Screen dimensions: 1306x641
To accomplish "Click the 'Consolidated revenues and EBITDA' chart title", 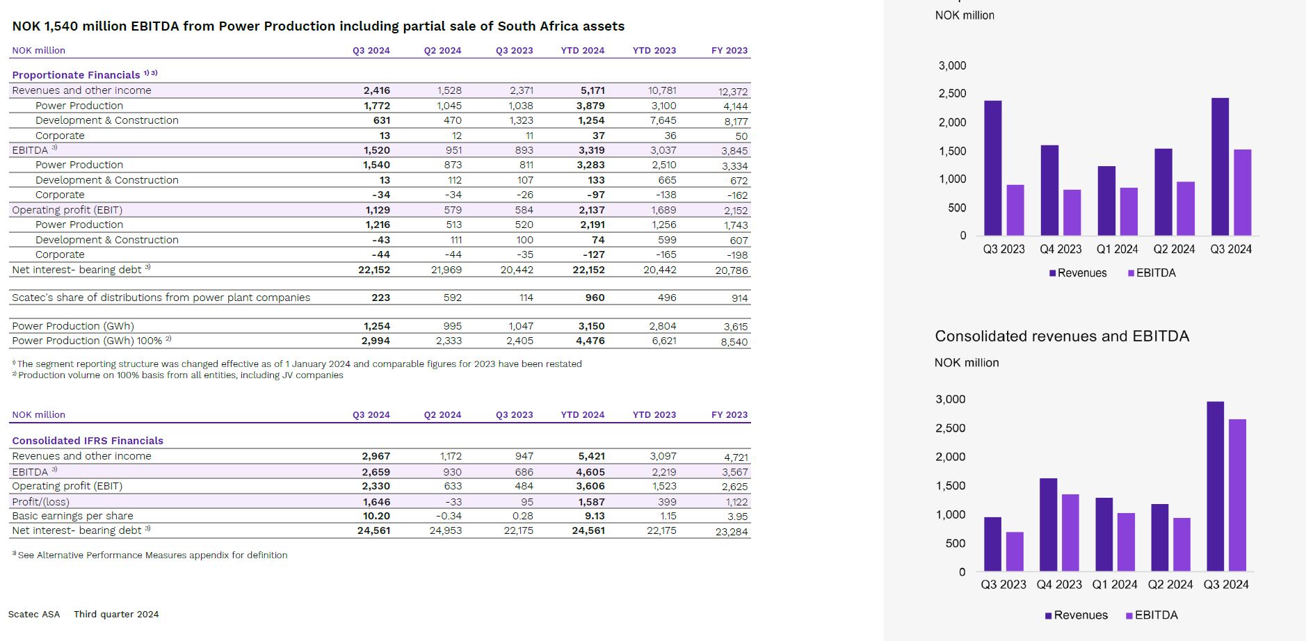I will pyautogui.click(x=1061, y=336).
